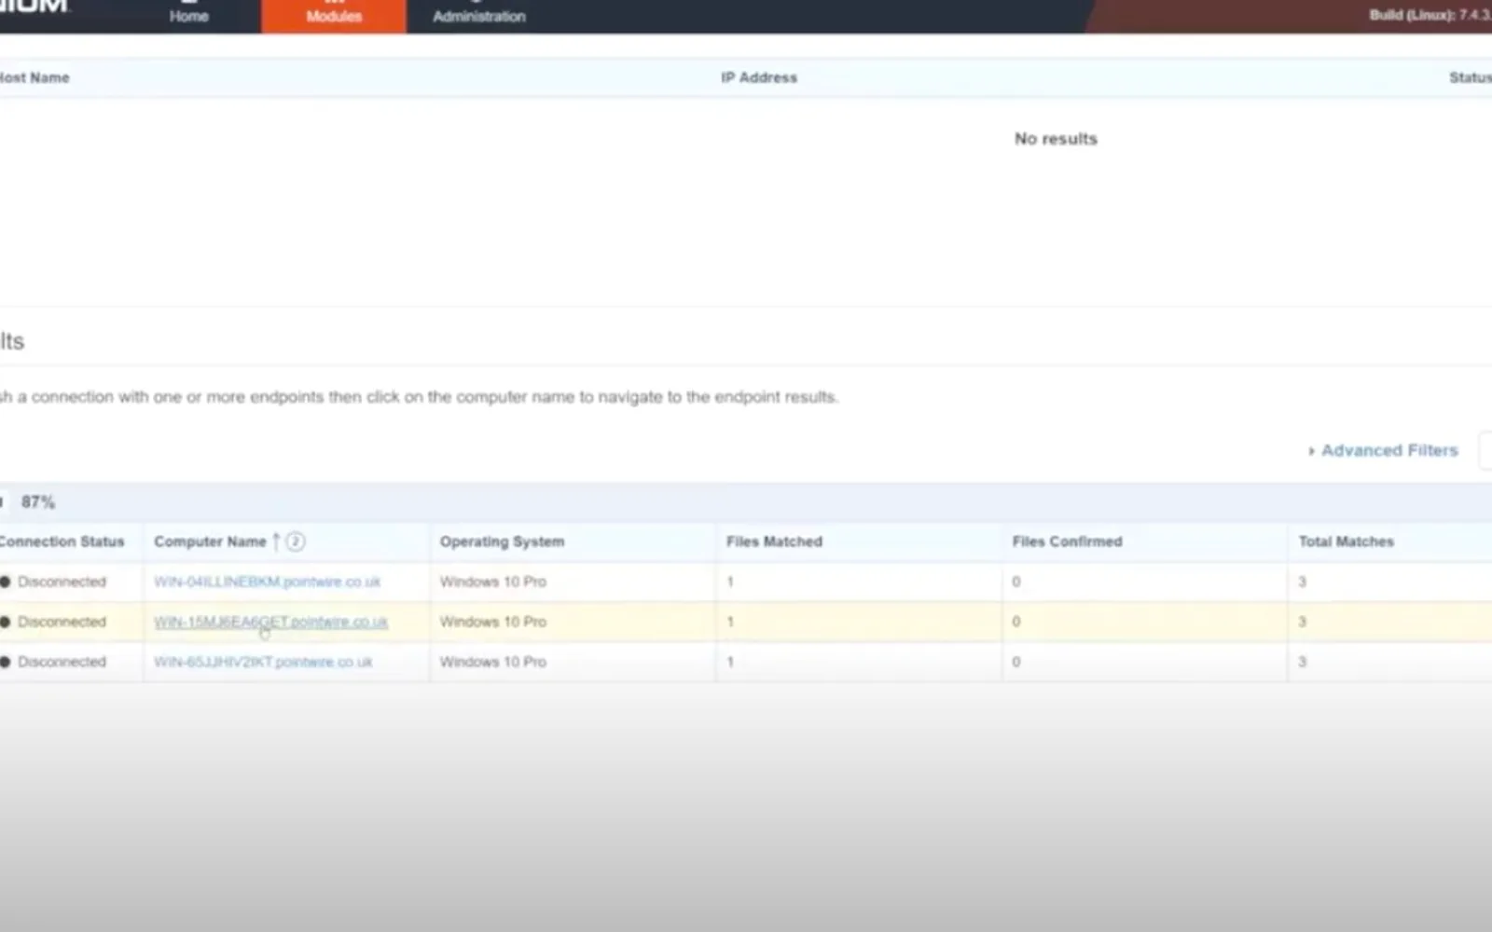Select the "No results" text
Image resolution: width=1492 pixels, height=932 pixels.
[x=1056, y=139]
